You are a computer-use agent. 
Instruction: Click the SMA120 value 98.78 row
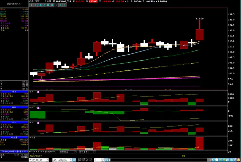point(14,19)
